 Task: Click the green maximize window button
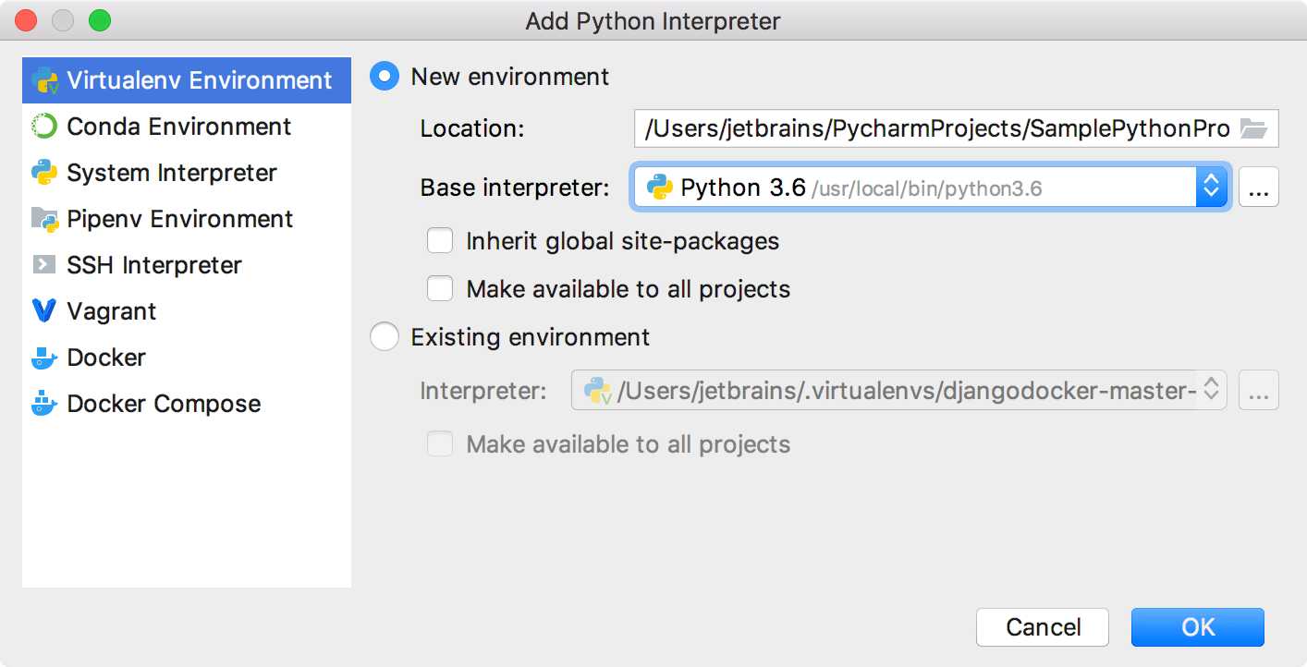click(99, 20)
